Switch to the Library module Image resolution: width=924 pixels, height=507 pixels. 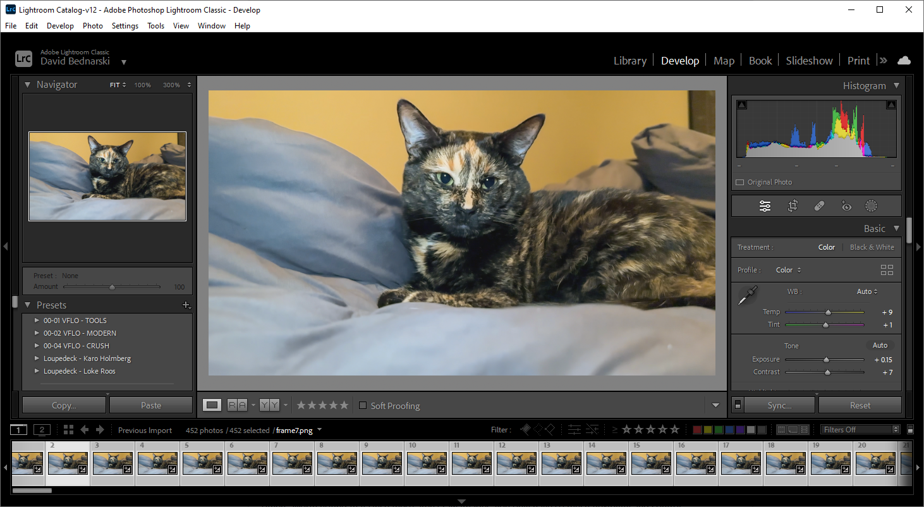tap(629, 61)
